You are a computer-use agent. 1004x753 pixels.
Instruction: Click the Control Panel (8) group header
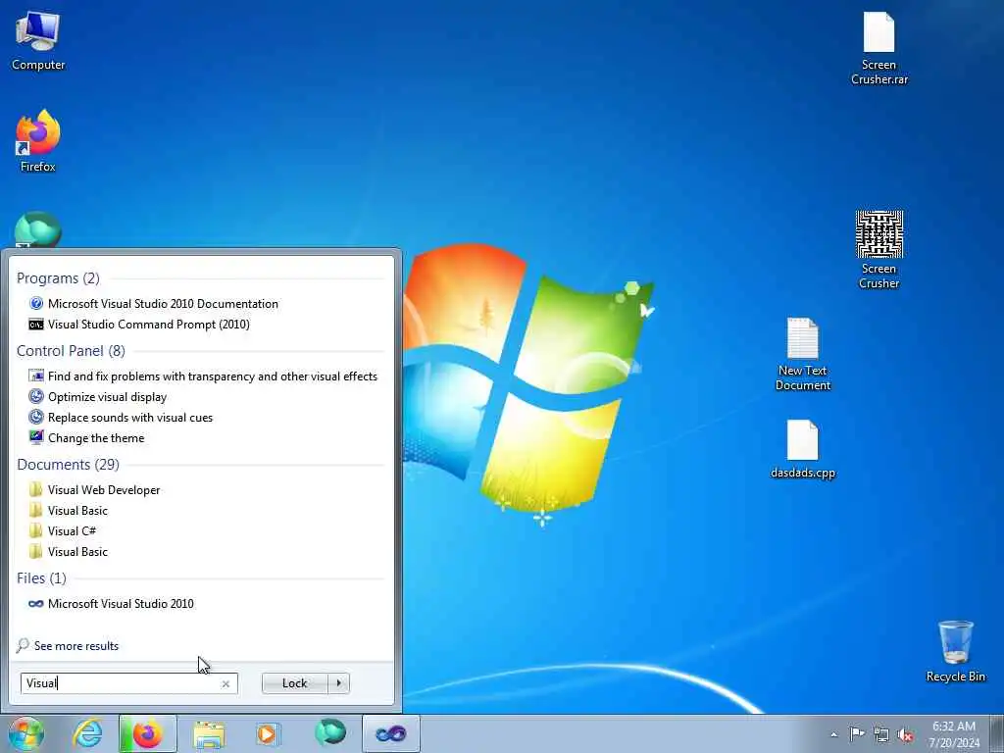click(x=71, y=351)
